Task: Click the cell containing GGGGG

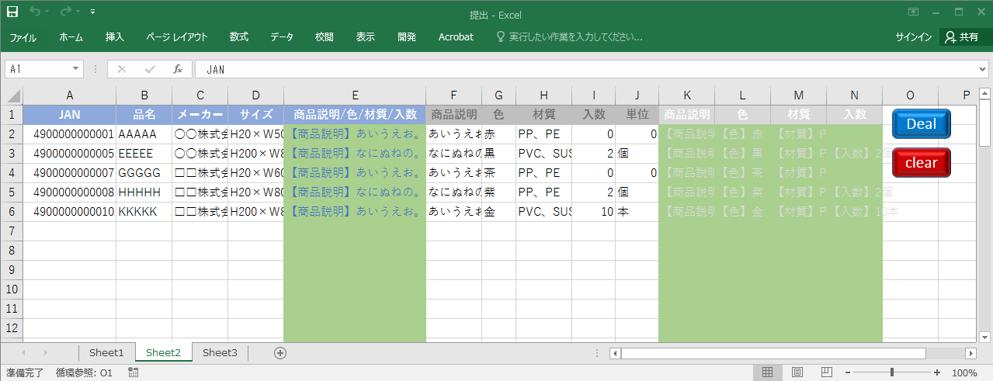Action: click(x=144, y=172)
